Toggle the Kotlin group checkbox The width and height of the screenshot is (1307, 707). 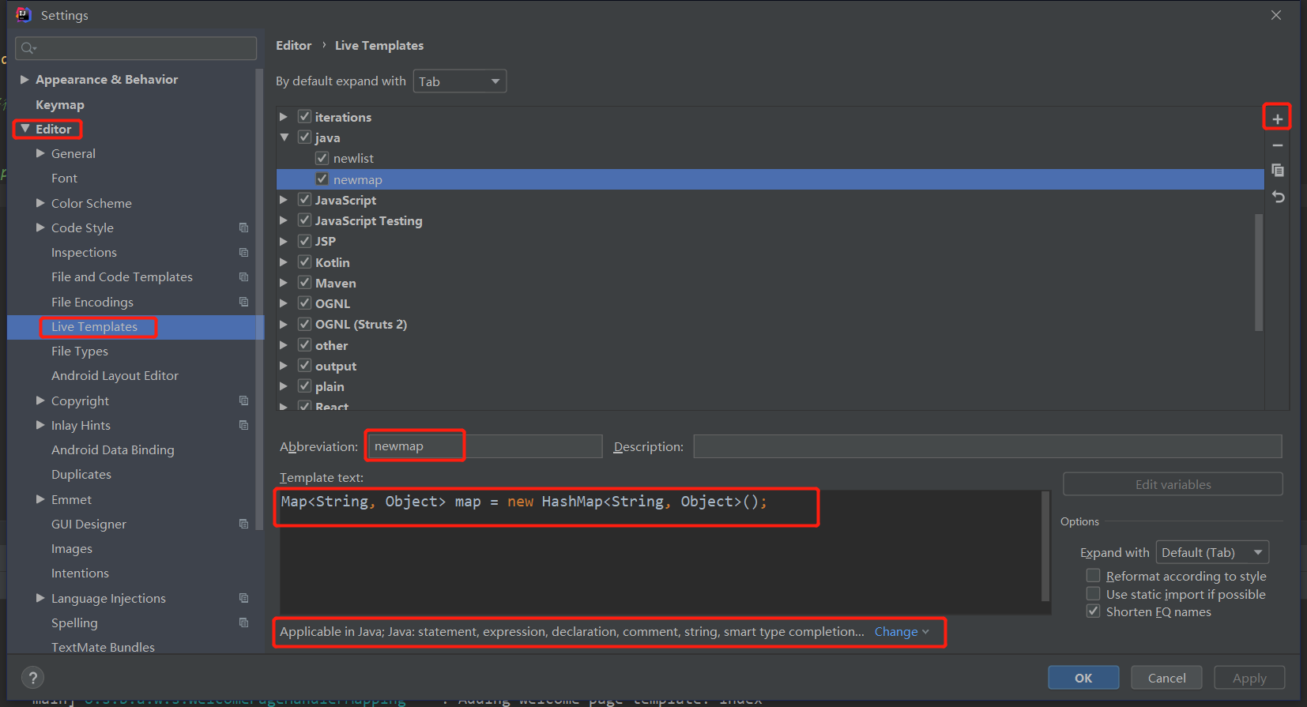coord(304,261)
